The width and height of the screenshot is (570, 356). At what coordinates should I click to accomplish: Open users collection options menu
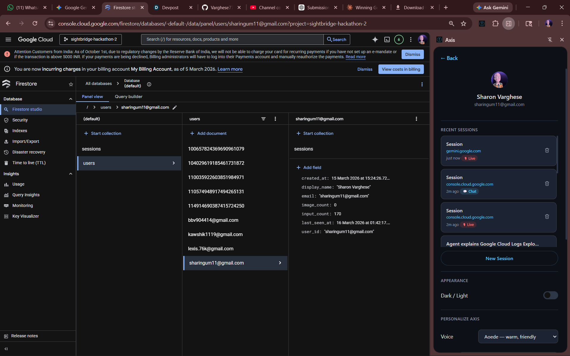[x=275, y=119]
